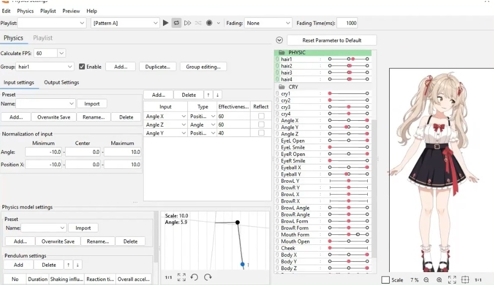Screen dimensions: 494x285
Task: Check the Reflect box for the Angle X input
Action: click(261, 116)
